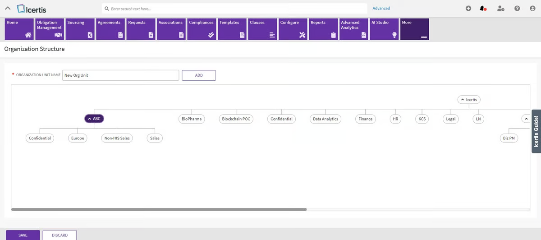Select the HR org unit node
The width and height of the screenshot is (541, 240).
point(395,119)
